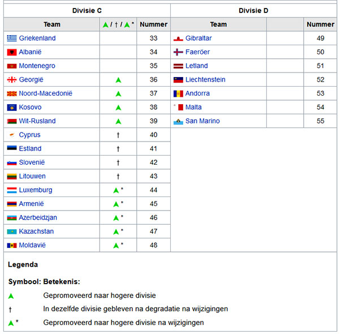Image resolution: width=341 pixels, height=334 pixels.
Task: Click the Kosovo flag icon
Action: pyautogui.click(x=12, y=108)
